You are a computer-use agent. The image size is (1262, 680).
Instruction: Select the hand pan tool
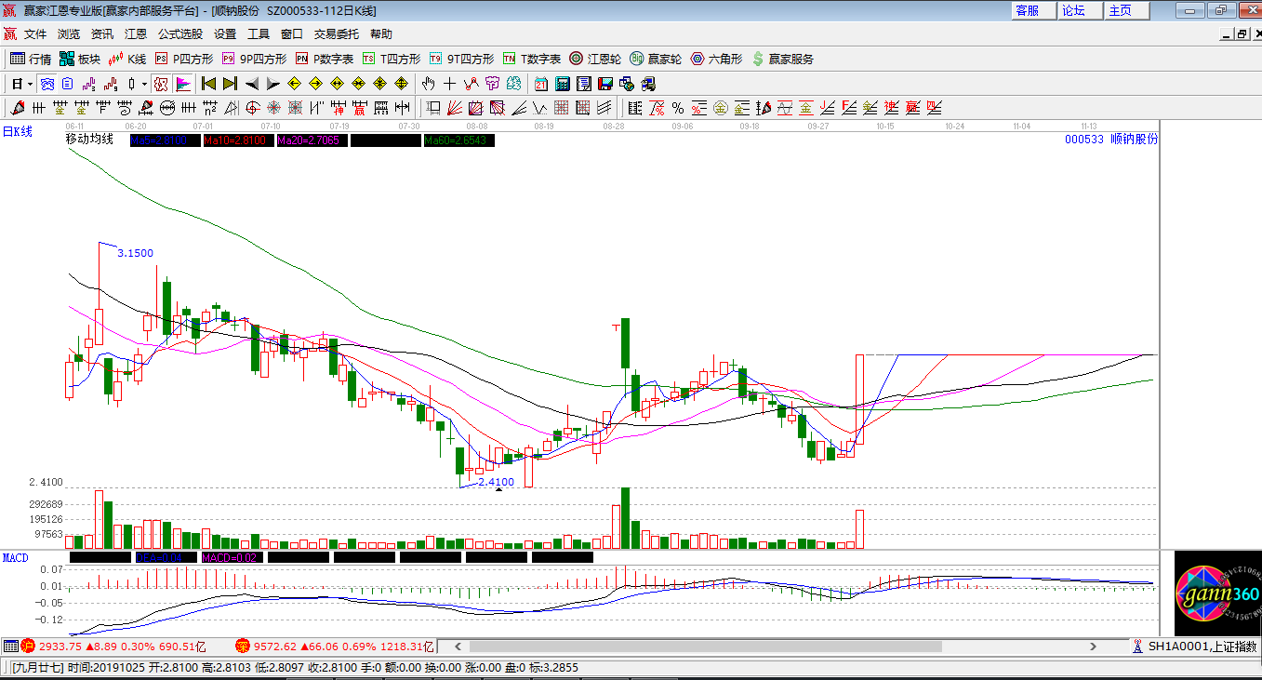point(428,84)
